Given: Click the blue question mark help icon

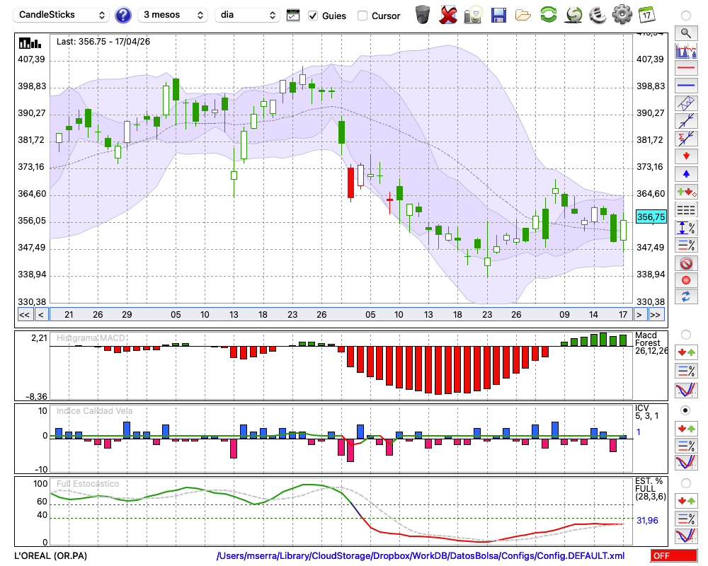Looking at the screenshot, I should [x=122, y=16].
